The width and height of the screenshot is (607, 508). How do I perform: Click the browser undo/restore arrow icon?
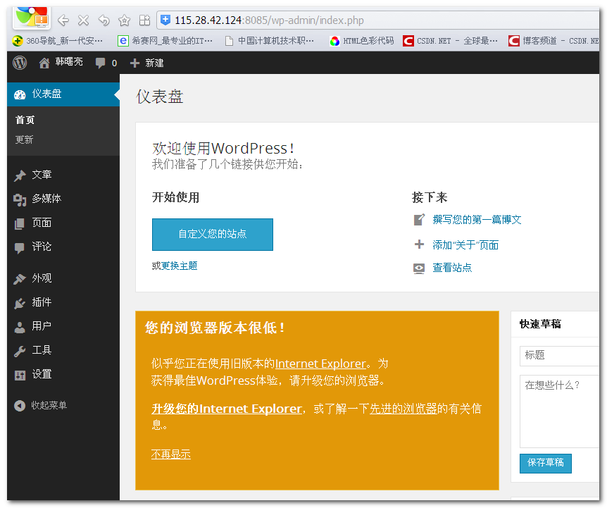tap(104, 20)
